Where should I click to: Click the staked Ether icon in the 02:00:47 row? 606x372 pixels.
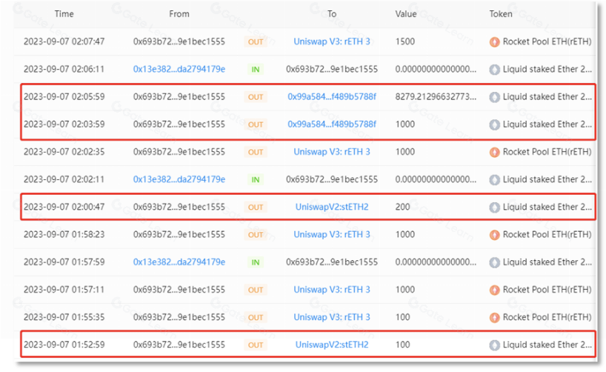tap(494, 207)
